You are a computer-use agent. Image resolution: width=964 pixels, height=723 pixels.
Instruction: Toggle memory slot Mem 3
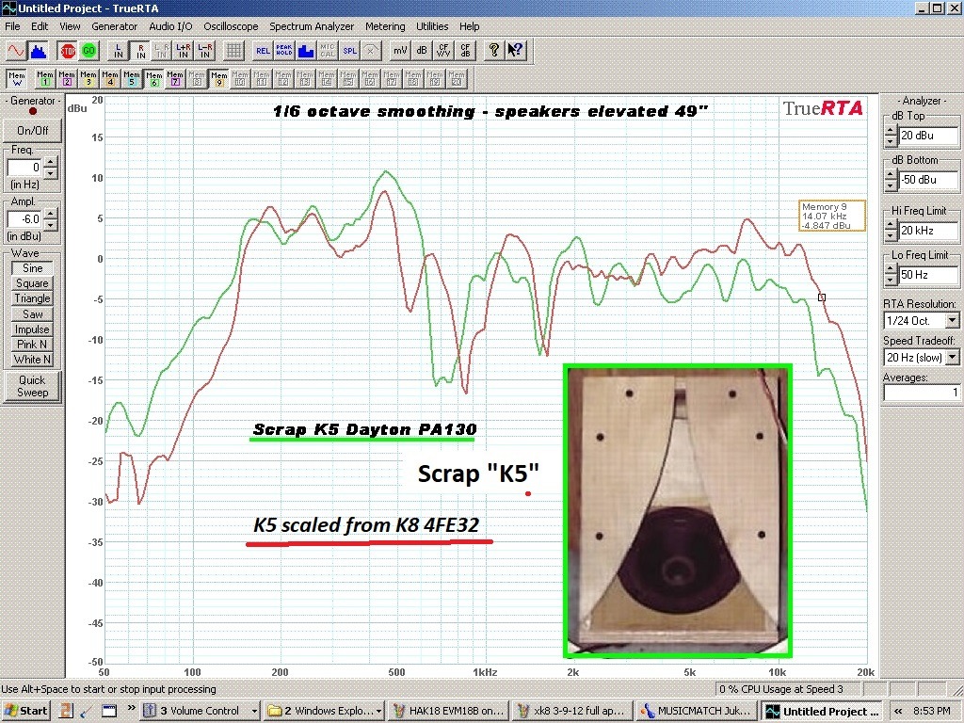(88, 79)
